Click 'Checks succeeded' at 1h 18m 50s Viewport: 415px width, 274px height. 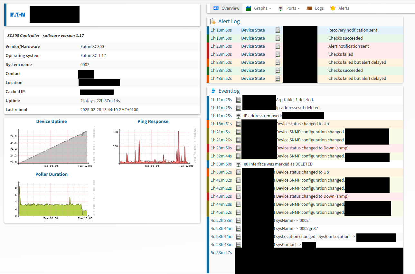345,38
